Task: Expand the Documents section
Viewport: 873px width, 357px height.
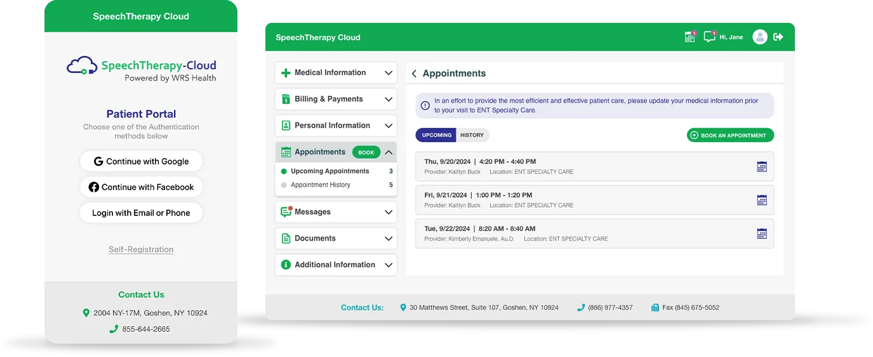Action: 389,239
